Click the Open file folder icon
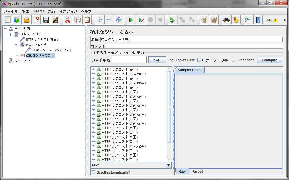 pos(27,20)
